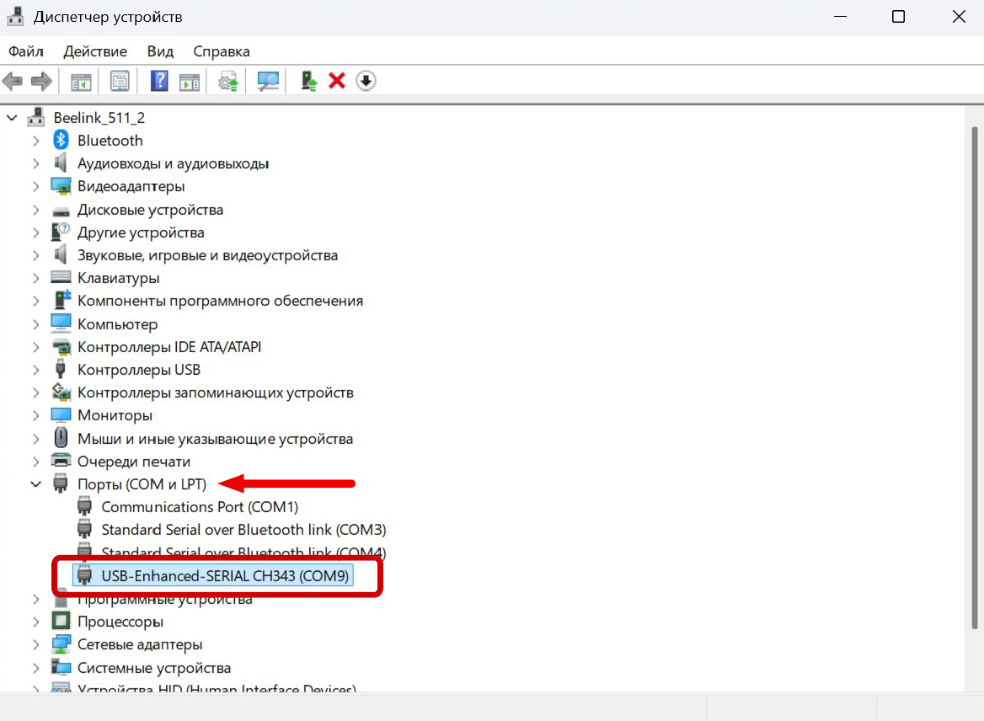
Task: Click the Видеоадаптеры display adapter icon
Action: pyautogui.click(x=61, y=186)
